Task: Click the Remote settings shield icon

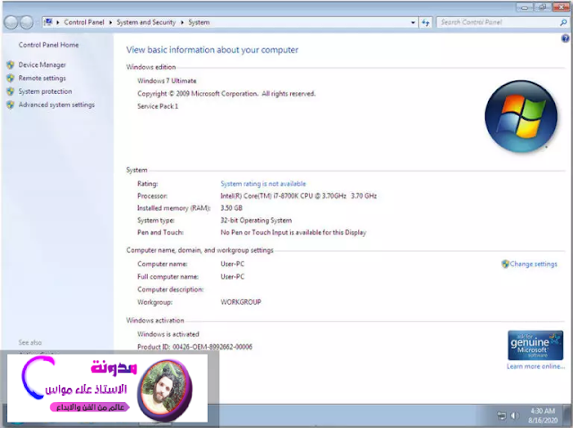Action: [11, 78]
